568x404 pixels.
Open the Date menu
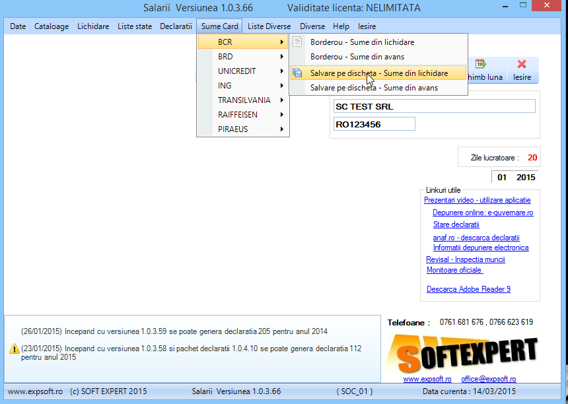pyautogui.click(x=18, y=26)
